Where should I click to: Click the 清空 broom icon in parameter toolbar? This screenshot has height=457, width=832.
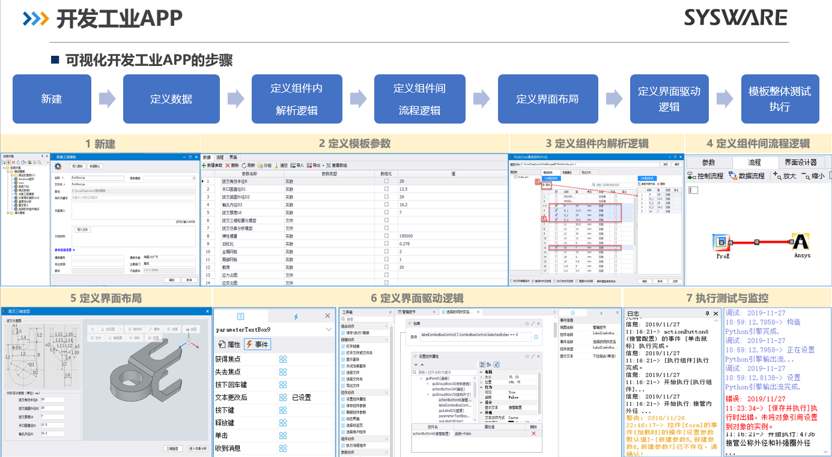pos(276,165)
